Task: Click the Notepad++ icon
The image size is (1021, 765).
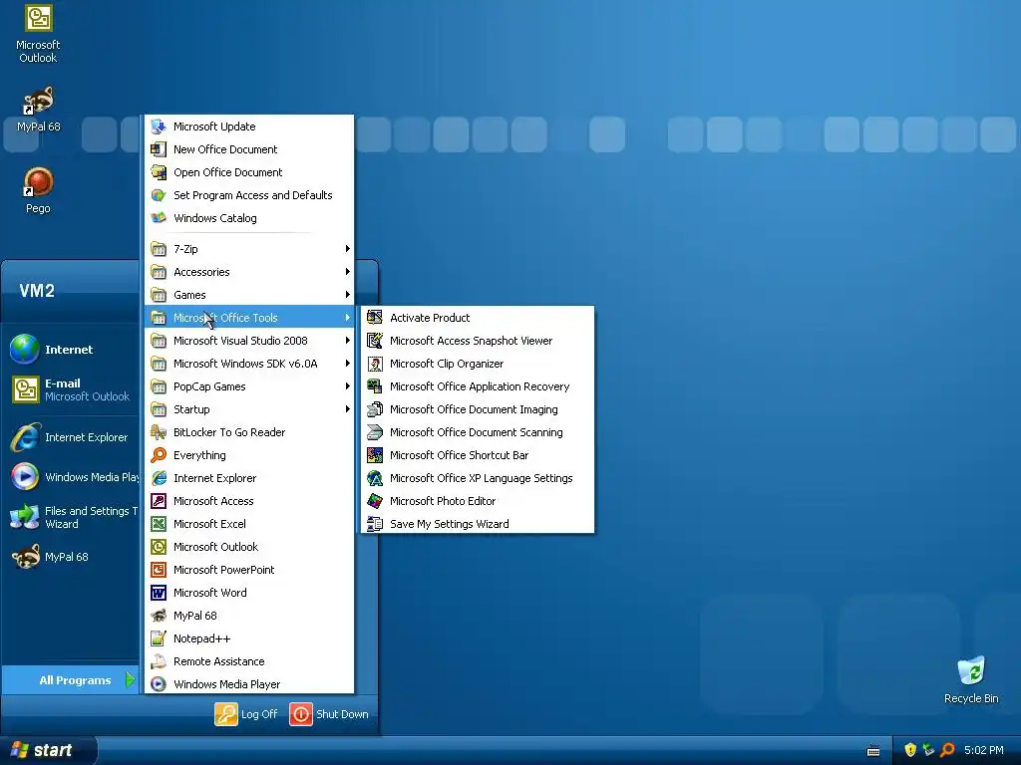Action: tap(159, 638)
